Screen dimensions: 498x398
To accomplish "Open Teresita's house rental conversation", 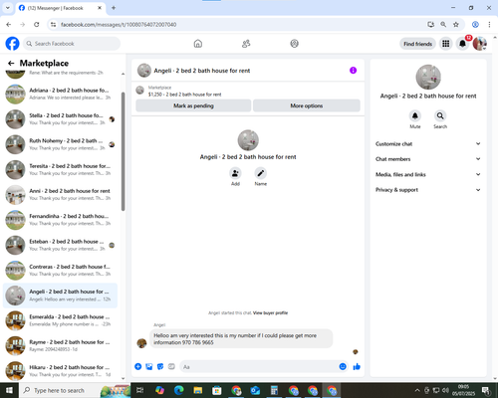I will pos(60,169).
